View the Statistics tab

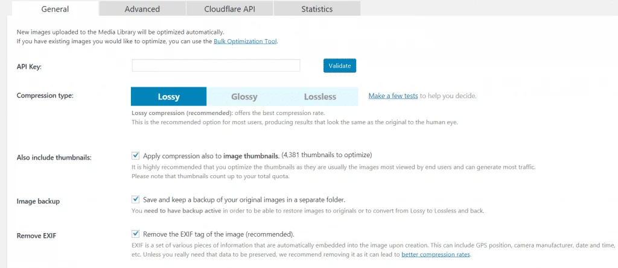[x=317, y=8]
